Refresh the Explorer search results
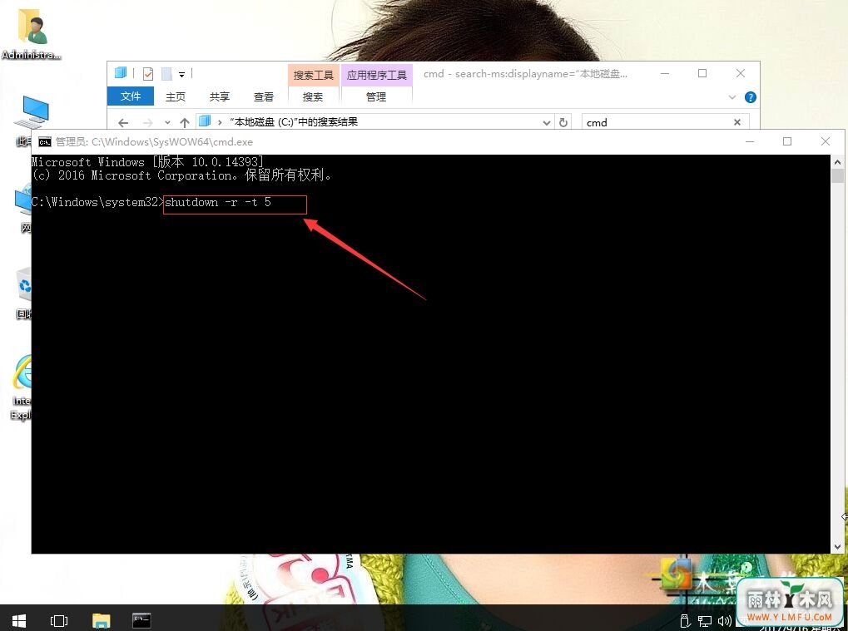 [x=563, y=123]
